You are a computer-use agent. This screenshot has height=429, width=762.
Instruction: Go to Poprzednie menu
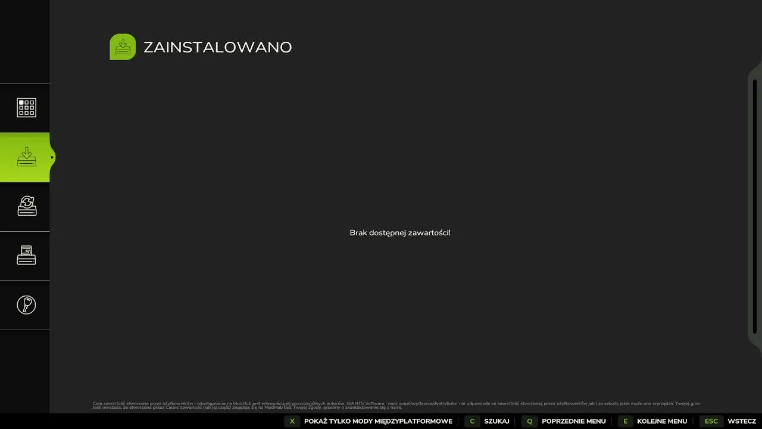[x=574, y=421]
